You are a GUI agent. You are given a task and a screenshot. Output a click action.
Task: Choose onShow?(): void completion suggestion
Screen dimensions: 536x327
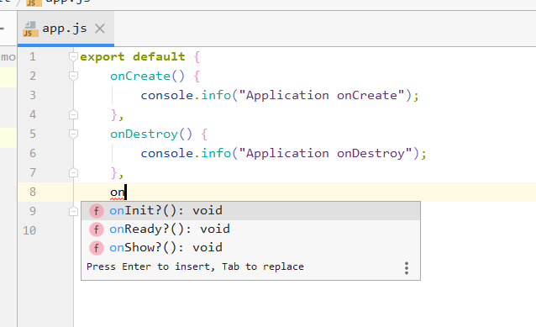[x=250, y=248]
